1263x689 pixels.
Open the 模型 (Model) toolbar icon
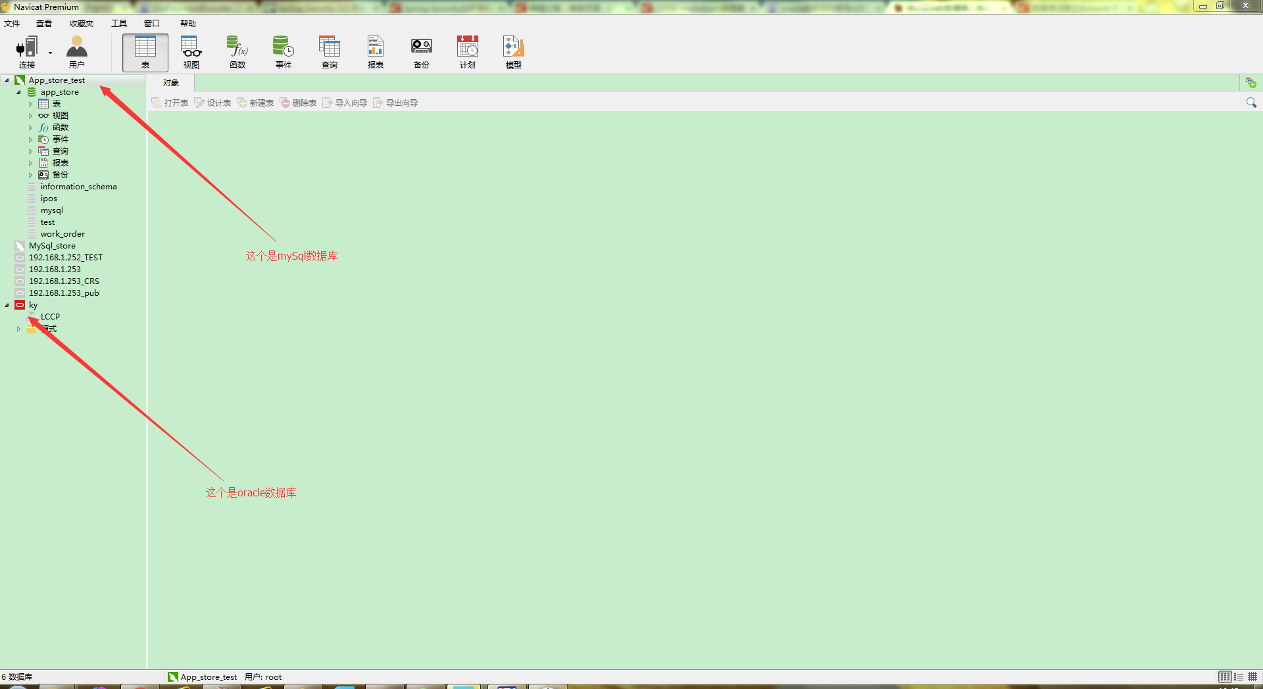(514, 53)
